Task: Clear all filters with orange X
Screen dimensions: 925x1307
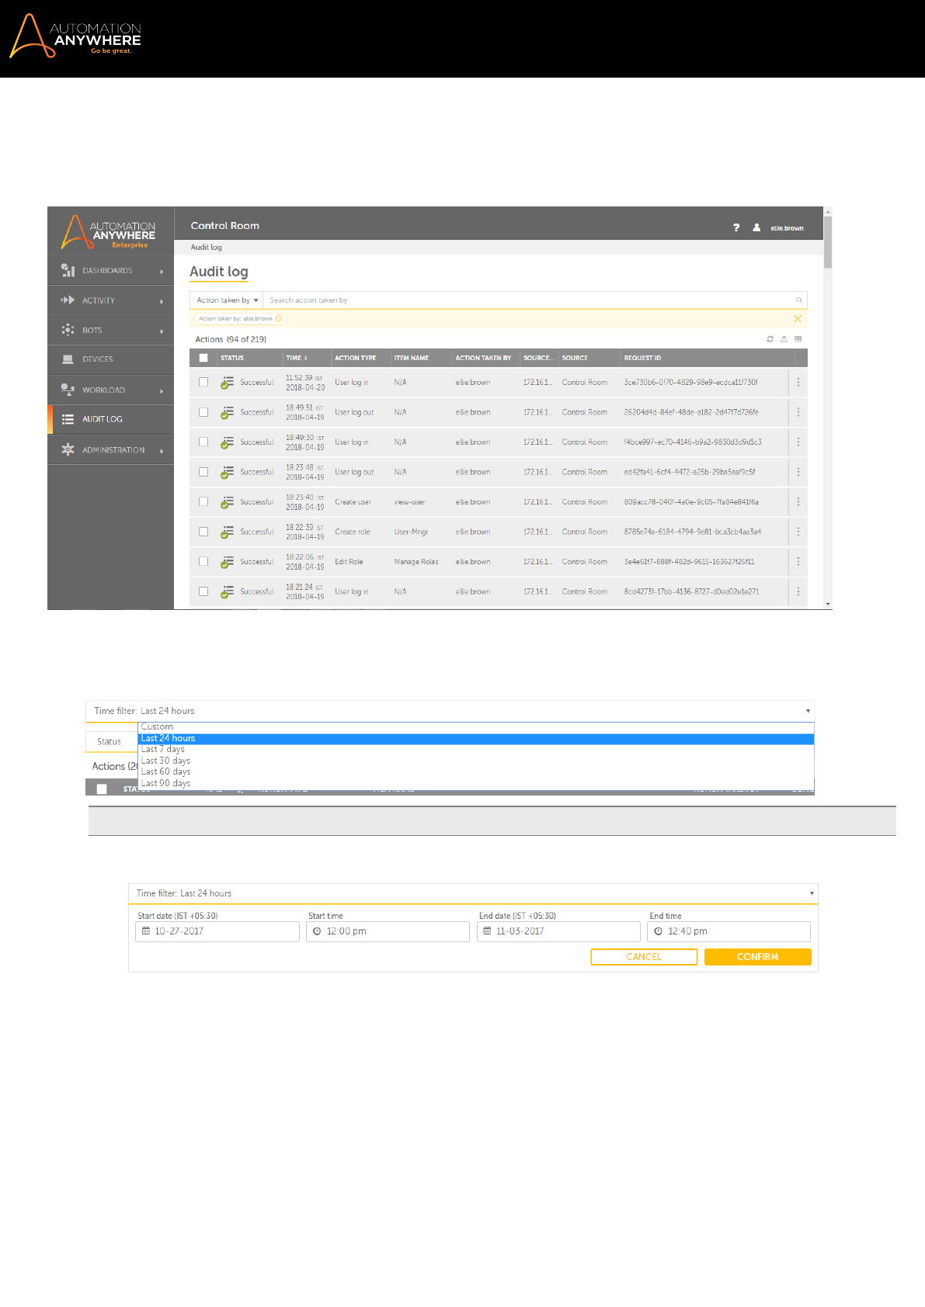Action: (x=798, y=318)
